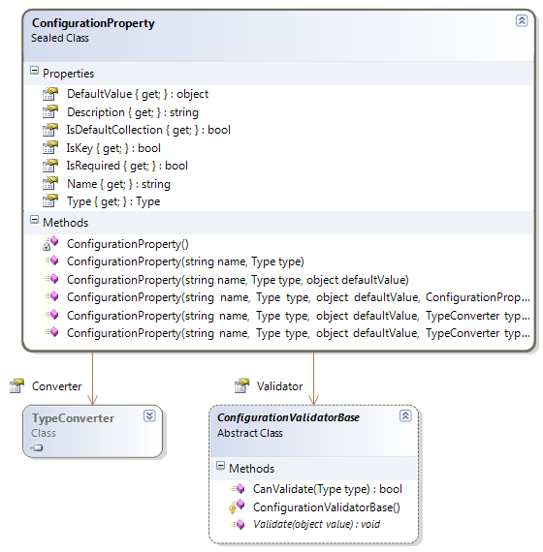Image resolution: width=543 pixels, height=552 pixels.
Task: Collapse the Methods section of ConfigurationValidatorBase
Action: [x=220, y=466]
